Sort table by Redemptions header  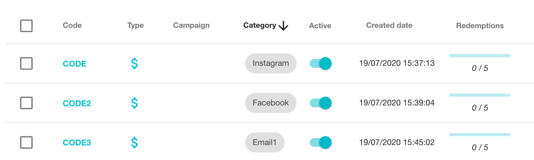(x=480, y=26)
